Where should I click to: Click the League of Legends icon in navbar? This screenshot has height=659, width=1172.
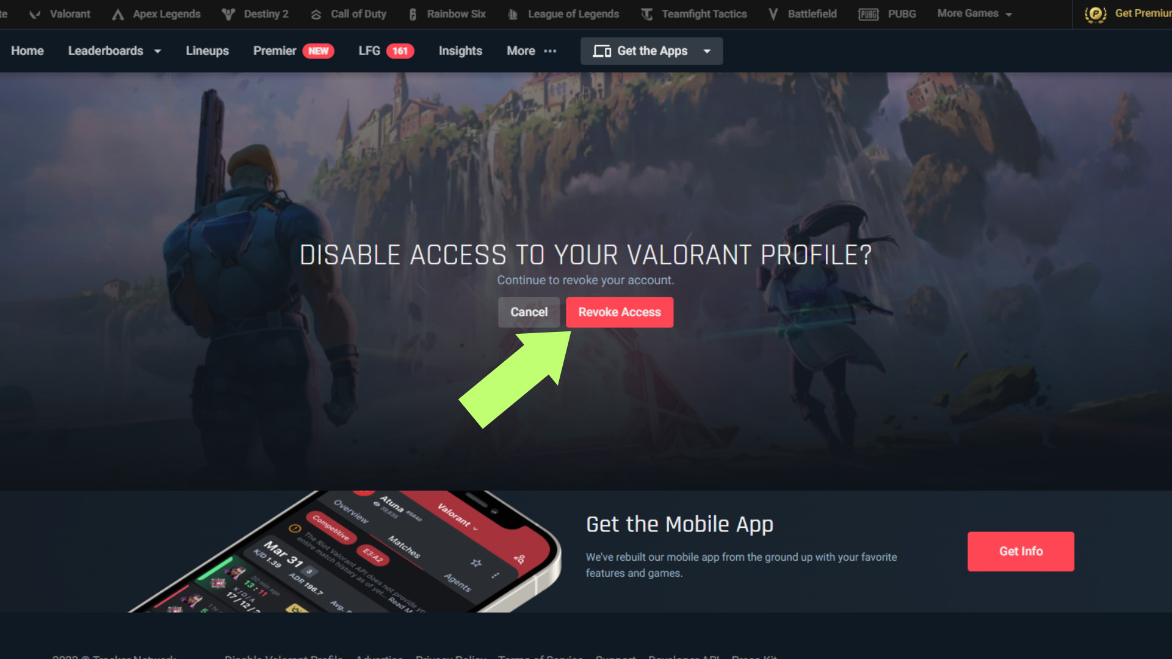click(513, 13)
